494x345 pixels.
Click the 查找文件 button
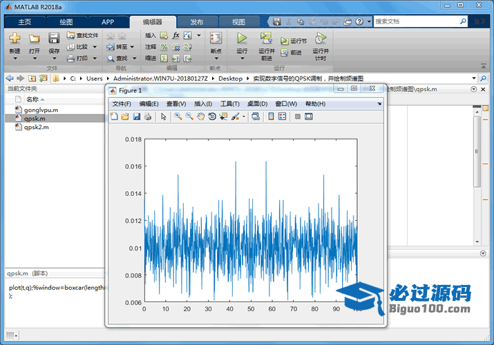82,35
